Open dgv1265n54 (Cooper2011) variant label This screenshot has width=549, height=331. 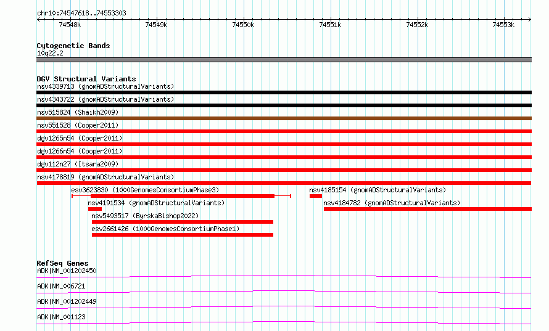(80, 138)
